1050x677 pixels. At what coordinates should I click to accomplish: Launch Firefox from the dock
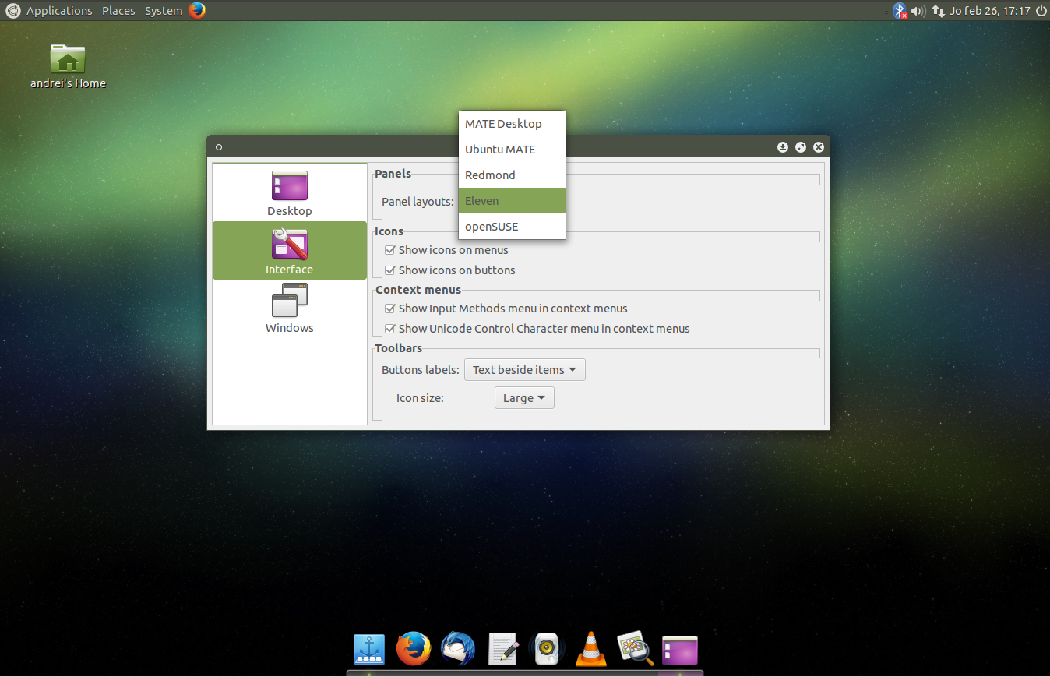[x=413, y=648]
